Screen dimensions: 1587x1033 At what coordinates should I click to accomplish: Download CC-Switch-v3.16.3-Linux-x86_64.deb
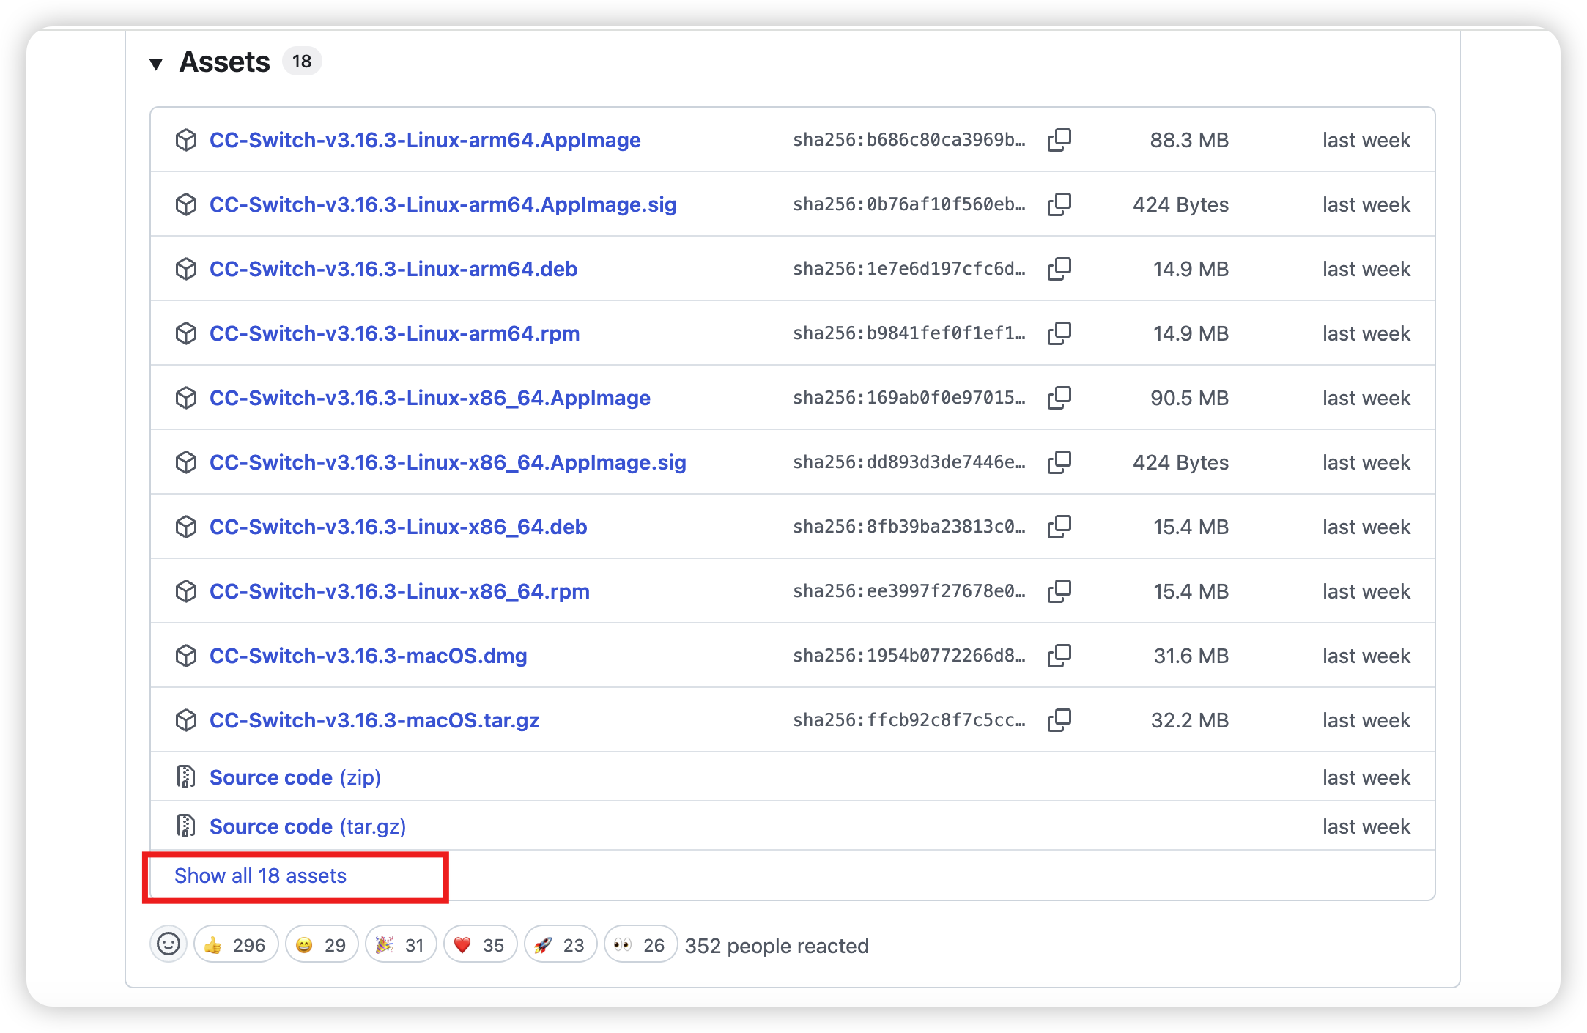[398, 527]
